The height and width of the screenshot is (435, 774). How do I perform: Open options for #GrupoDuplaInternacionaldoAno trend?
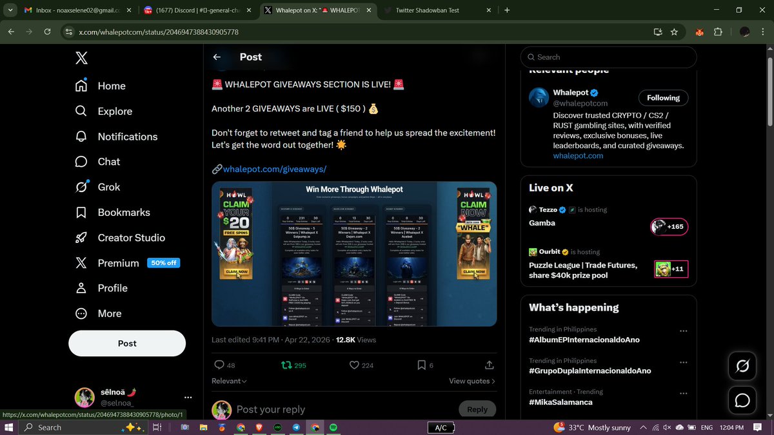[x=683, y=363]
